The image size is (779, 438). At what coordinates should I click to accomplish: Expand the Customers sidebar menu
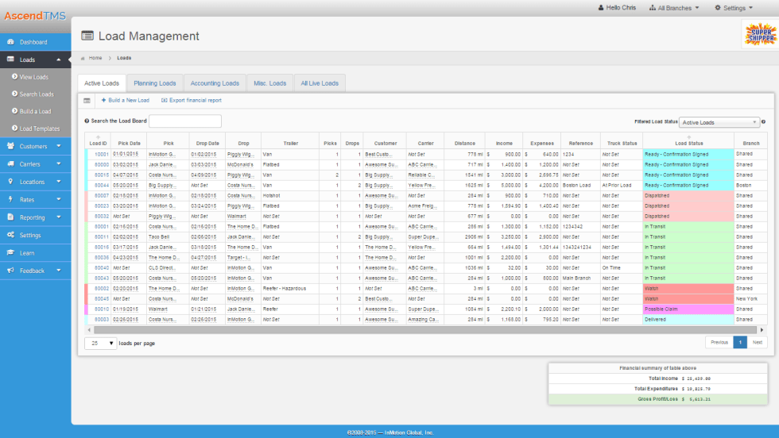pos(59,146)
